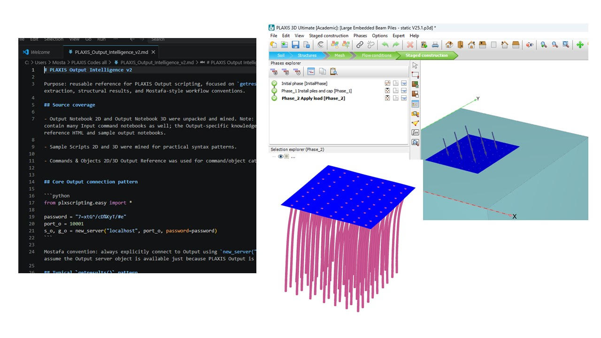Toggle calculation status mark of Initial phase
The height and width of the screenshot is (338, 601).
(274, 84)
